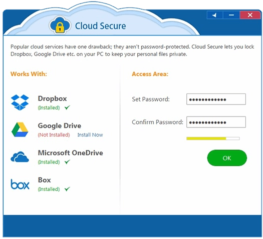263x239 pixels.
Task: Click the Microsoft OneDrive cloud icon
Action: (20, 157)
